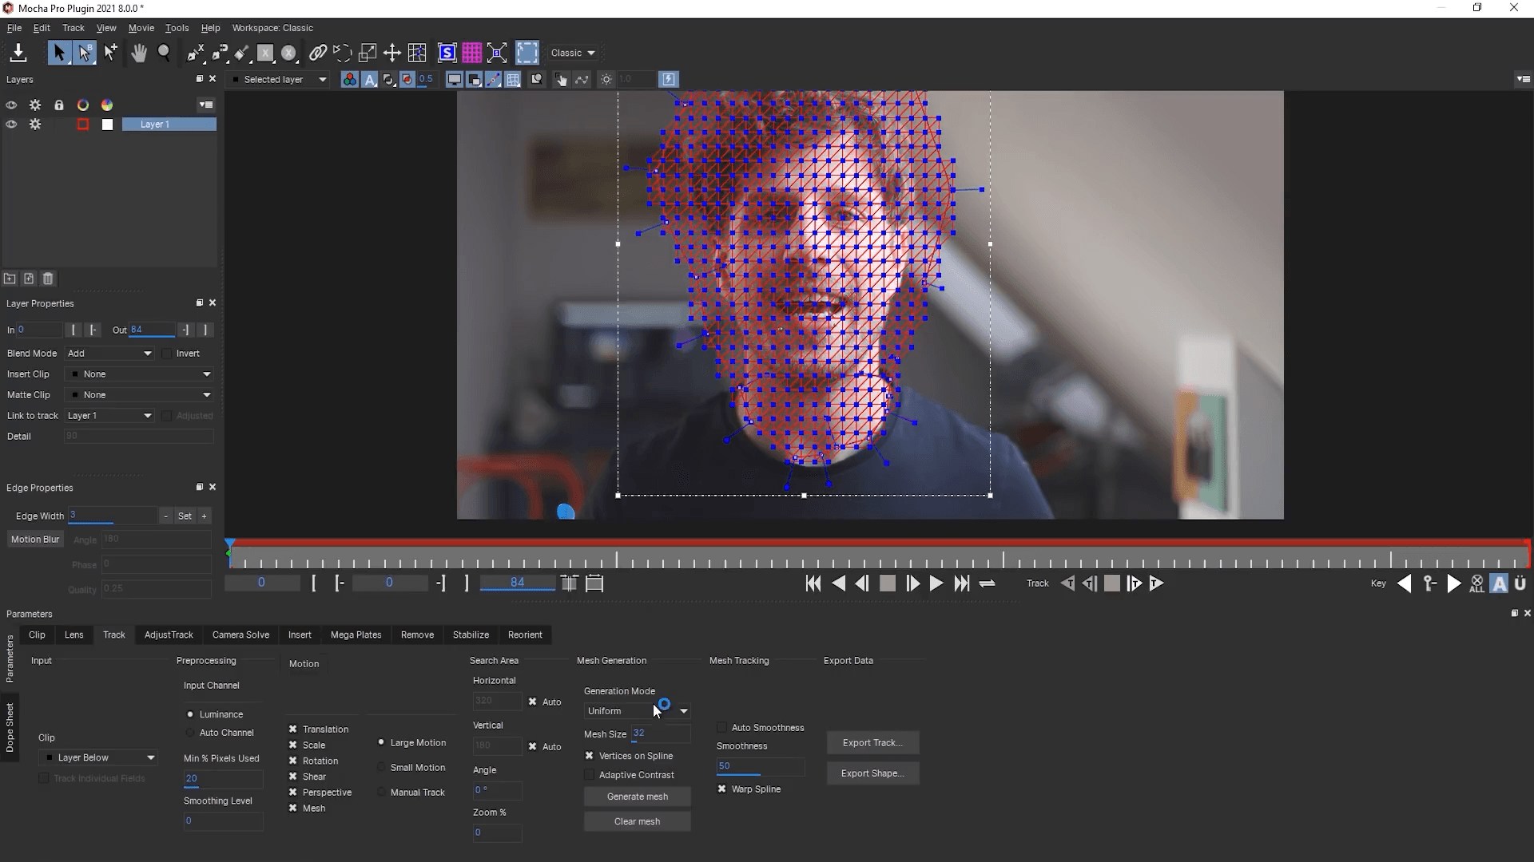
Task: Toggle the alpha channel 'A' view icon
Action: tap(370, 79)
